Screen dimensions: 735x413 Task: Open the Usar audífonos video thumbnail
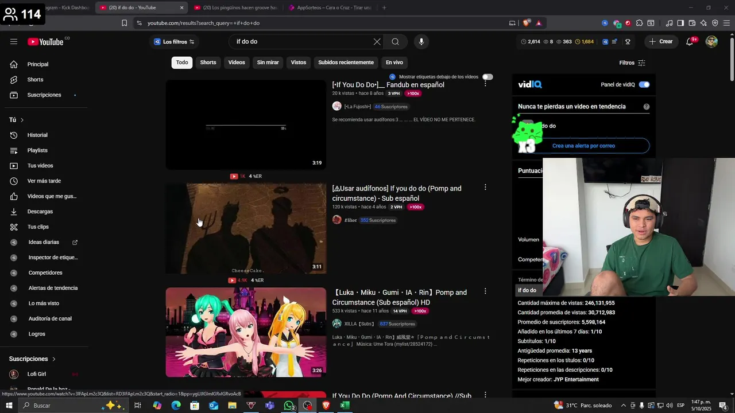246,228
